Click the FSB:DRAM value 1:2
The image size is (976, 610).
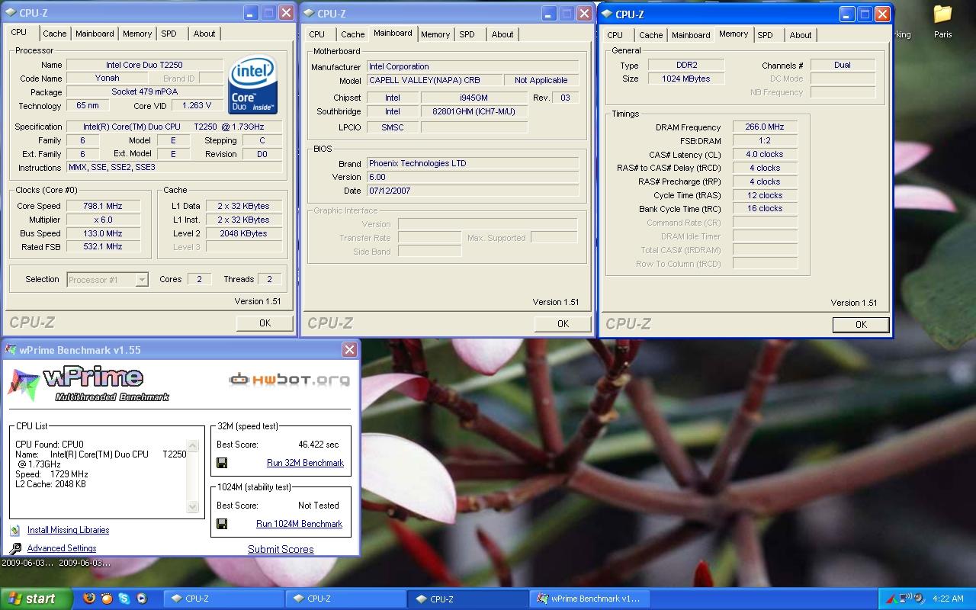tap(765, 141)
